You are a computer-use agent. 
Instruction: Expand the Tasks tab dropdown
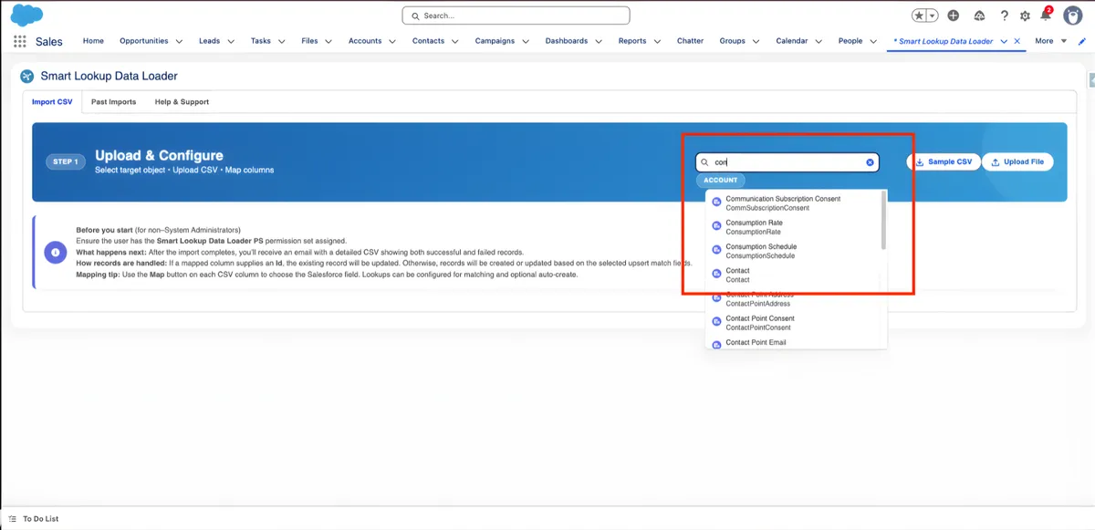(x=281, y=41)
